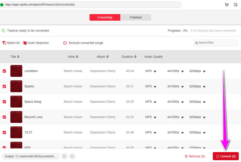The width and height of the screenshot is (241, 162).
Task: Select the Converting tab
Action: point(105,17)
